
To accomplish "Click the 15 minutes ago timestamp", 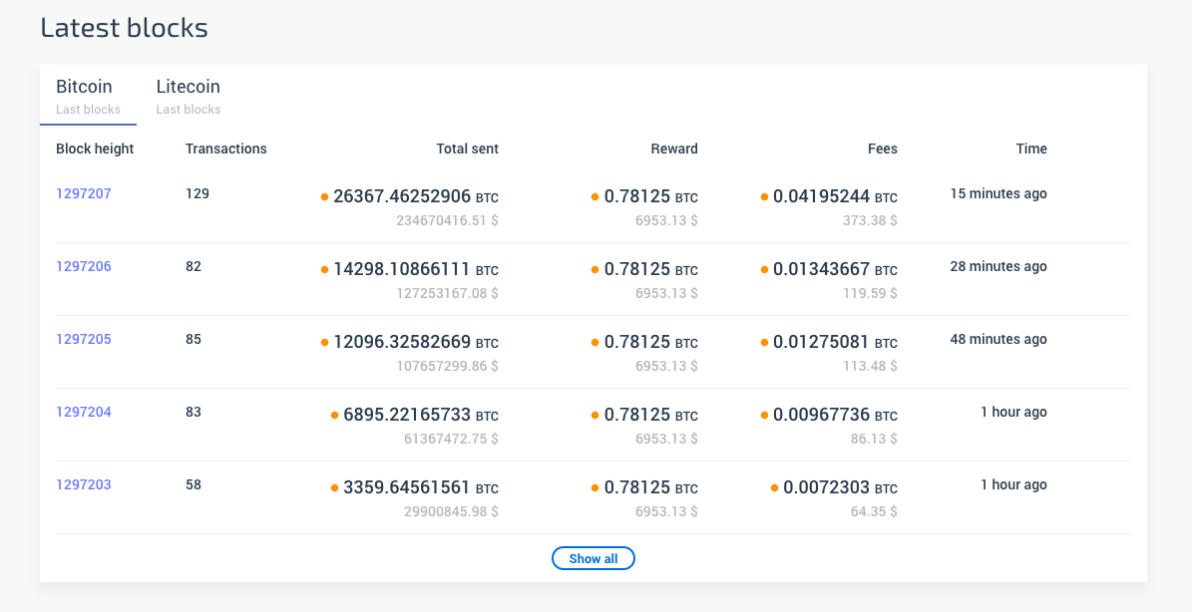I will point(998,193).
